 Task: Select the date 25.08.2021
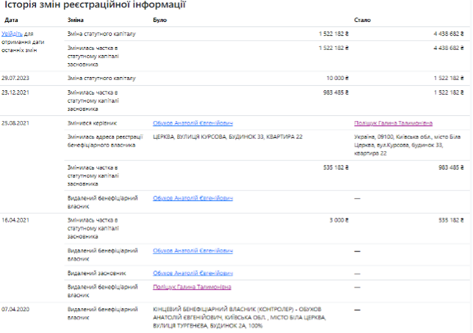pos(15,123)
